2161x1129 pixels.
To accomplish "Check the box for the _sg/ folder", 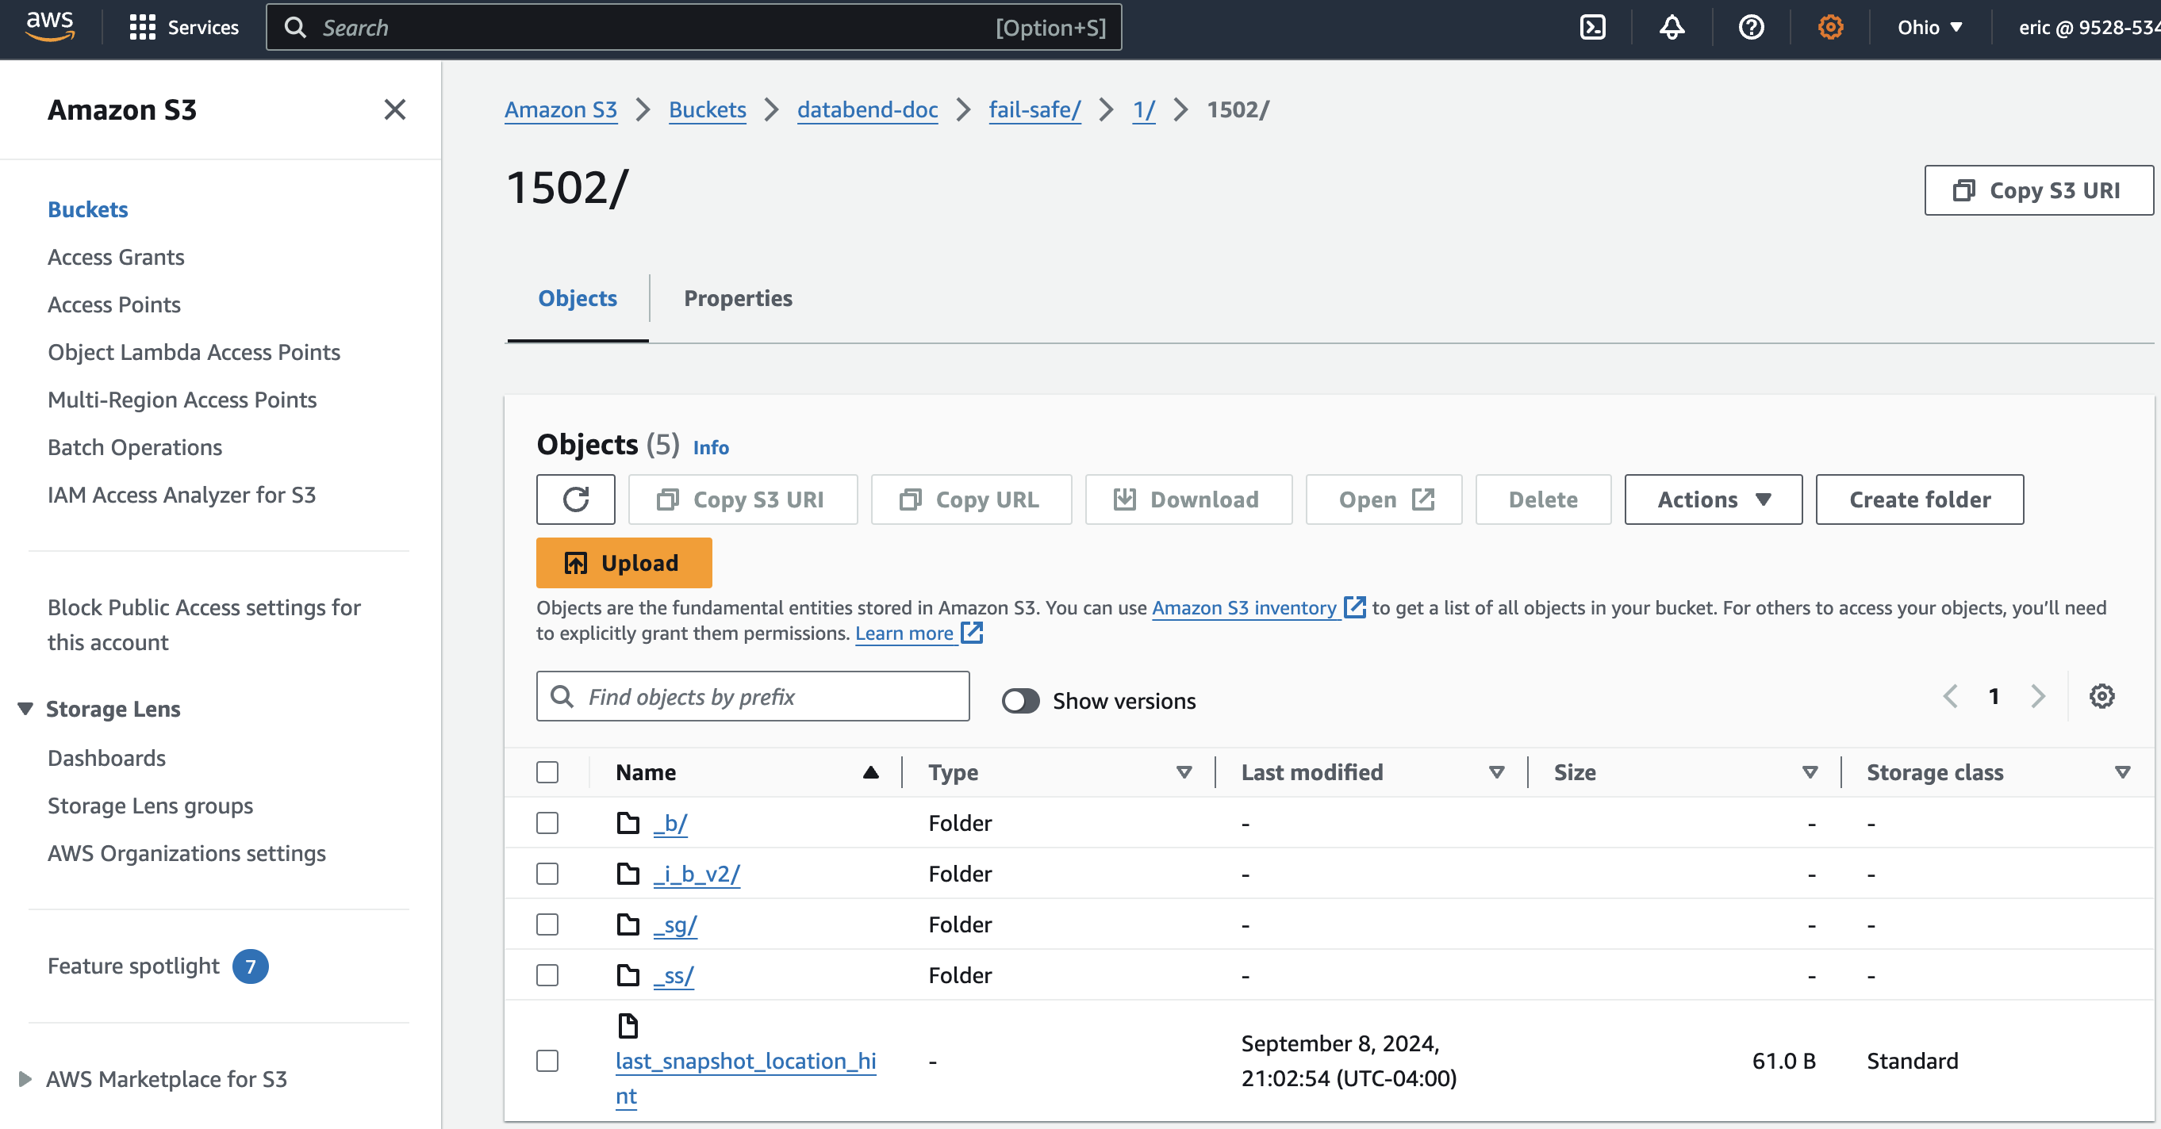I will 547,924.
